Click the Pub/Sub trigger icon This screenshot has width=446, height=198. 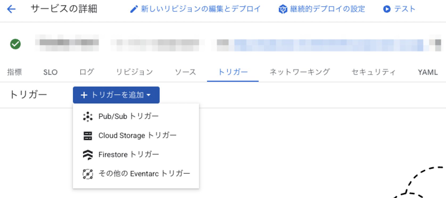click(88, 117)
